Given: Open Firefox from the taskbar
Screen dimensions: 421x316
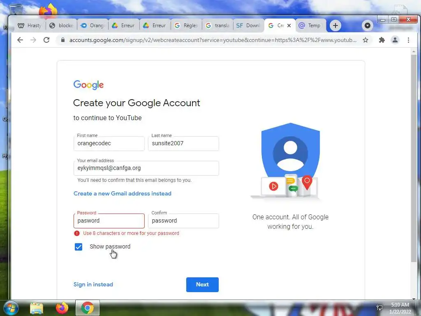Looking at the screenshot, I should click(x=62, y=308).
